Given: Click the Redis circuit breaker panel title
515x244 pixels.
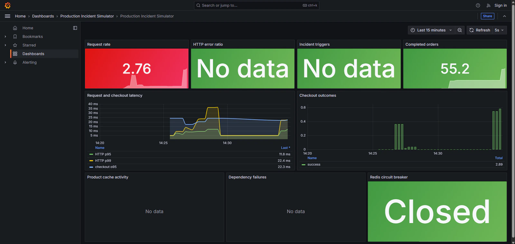Looking at the screenshot, I should pyautogui.click(x=389, y=177).
